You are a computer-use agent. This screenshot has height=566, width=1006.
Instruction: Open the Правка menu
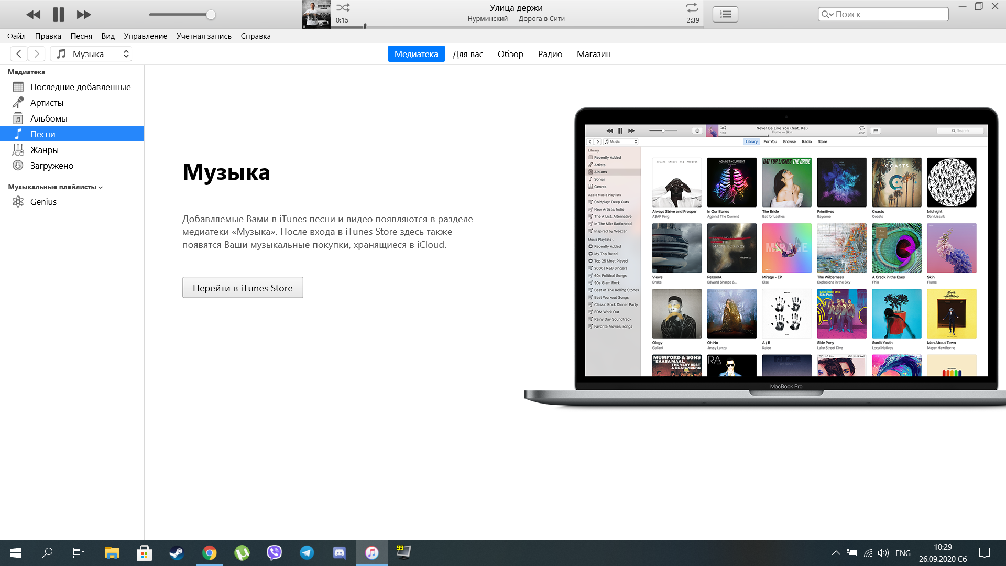pyautogui.click(x=48, y=36)
